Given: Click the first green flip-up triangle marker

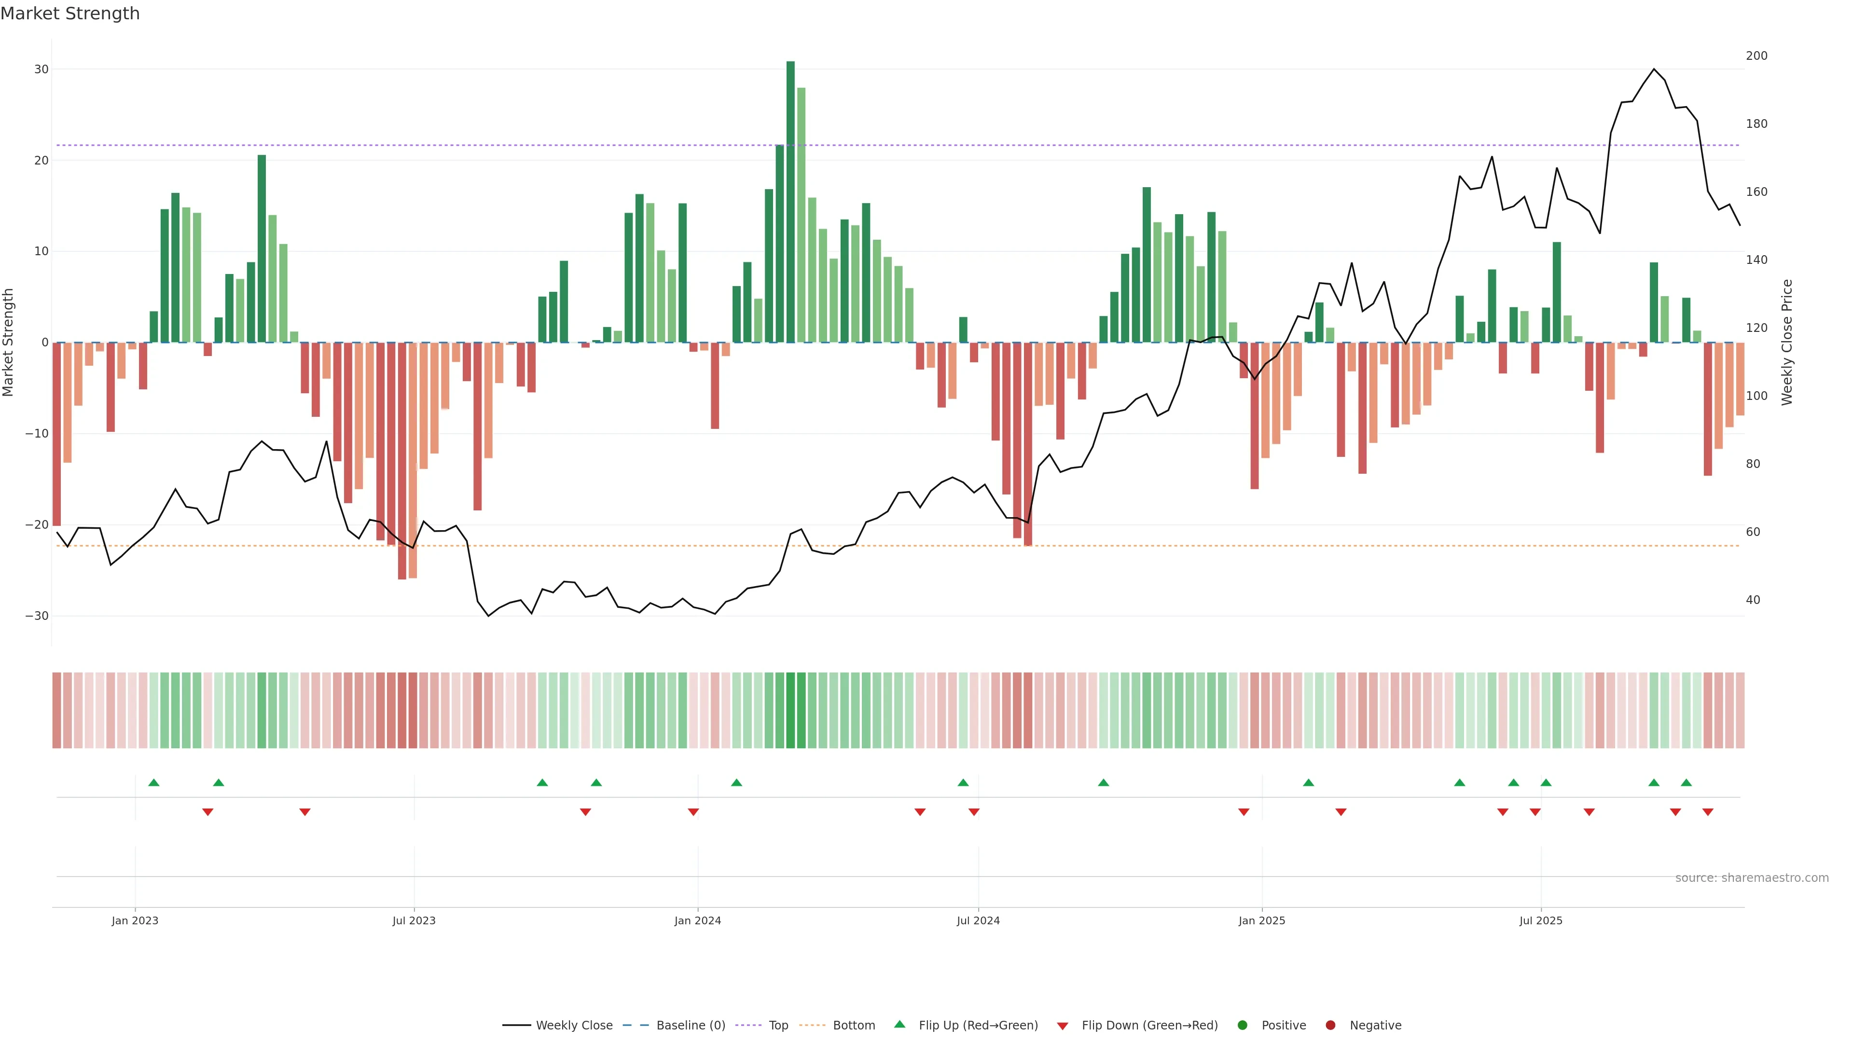Looking at the screenshot, I should coord(153,782).
